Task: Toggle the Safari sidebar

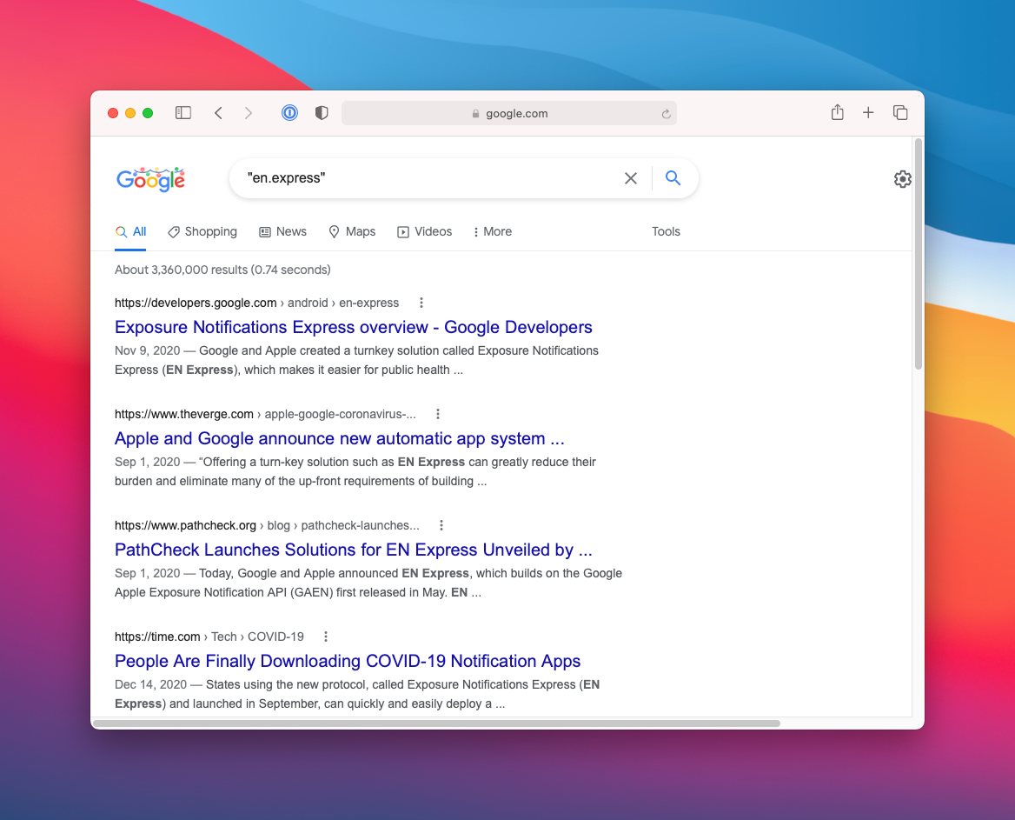Action: coord(183,113)
